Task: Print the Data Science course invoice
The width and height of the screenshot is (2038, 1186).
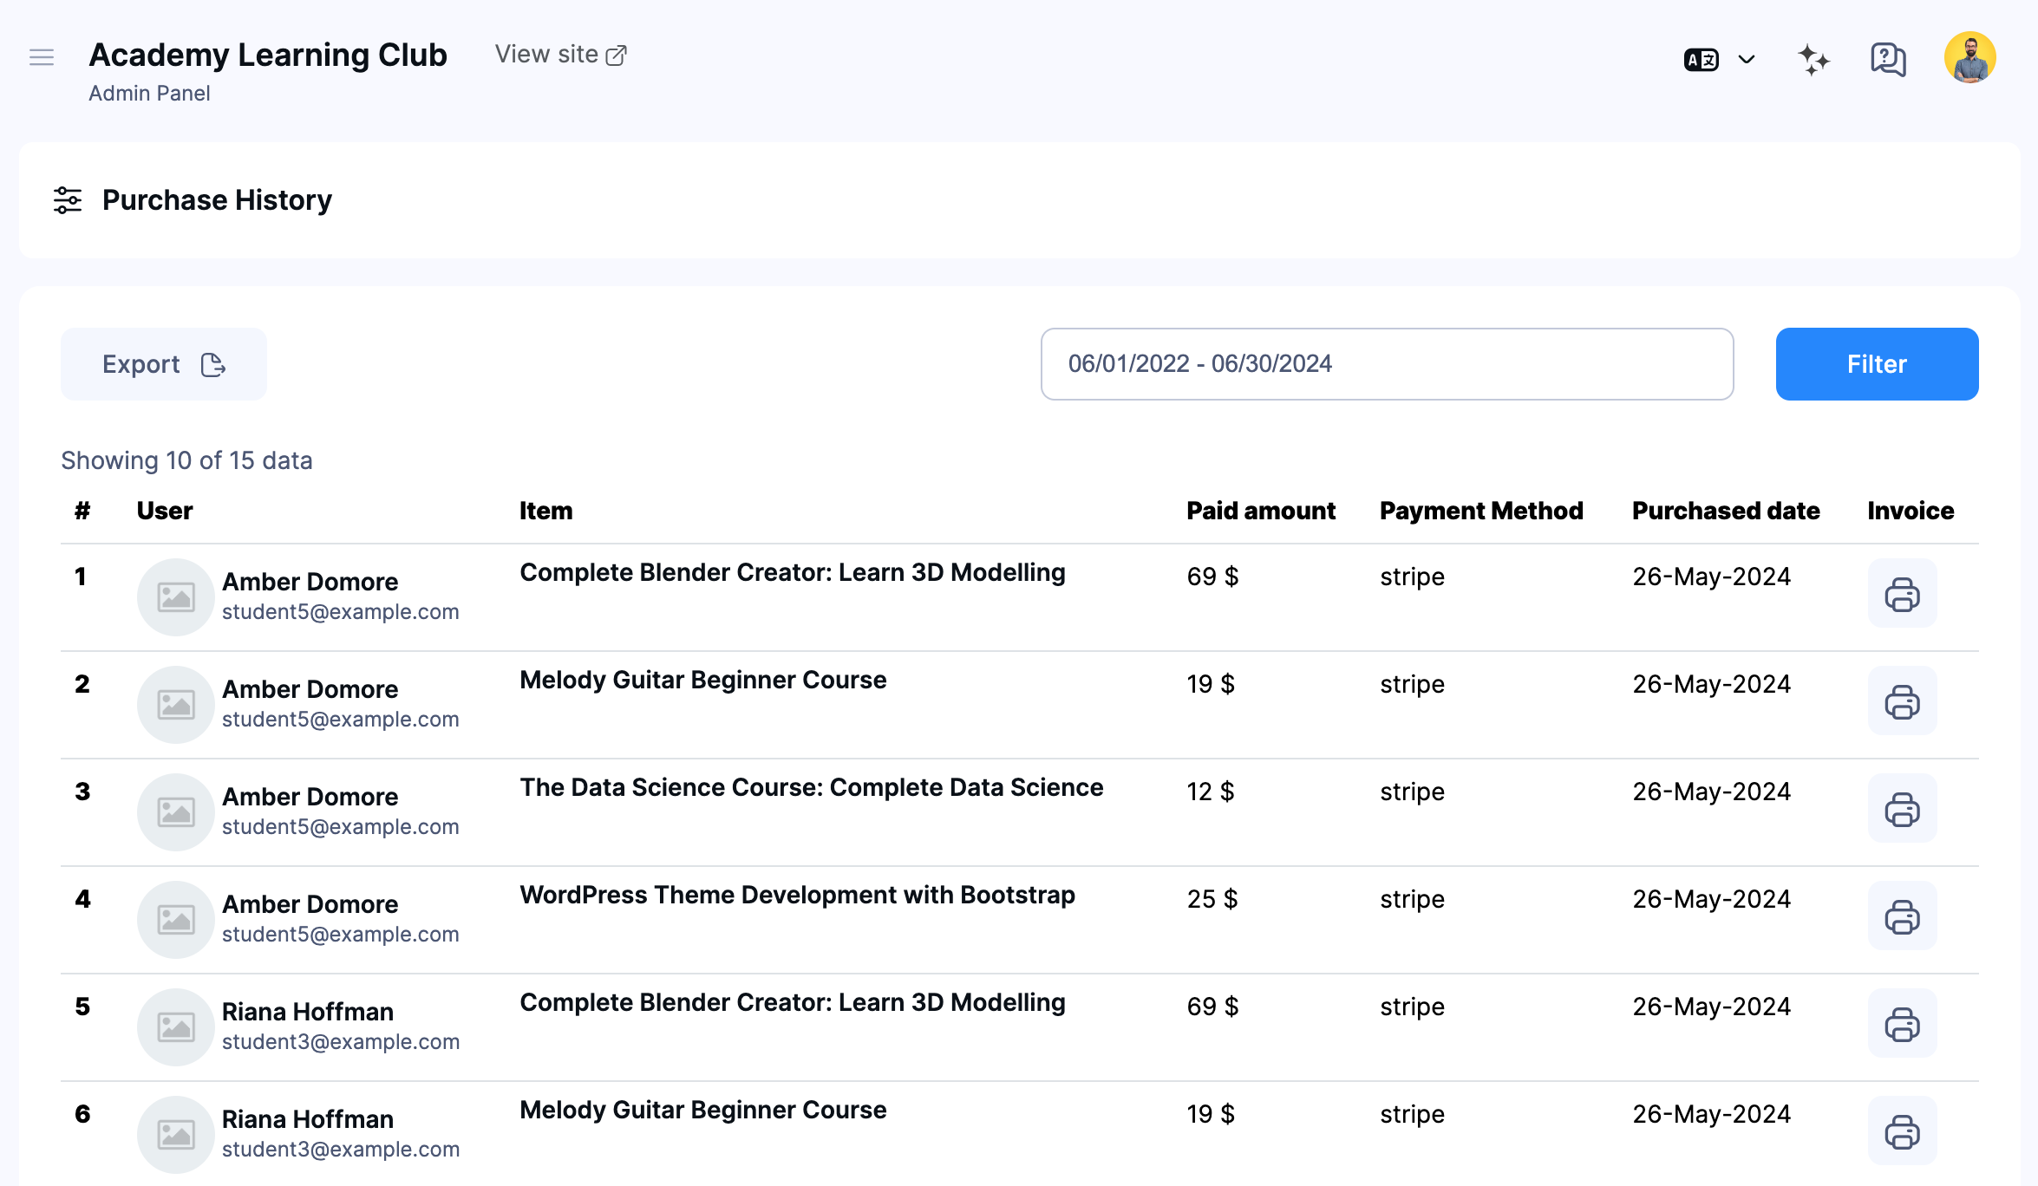Action: click(1901, 808)
